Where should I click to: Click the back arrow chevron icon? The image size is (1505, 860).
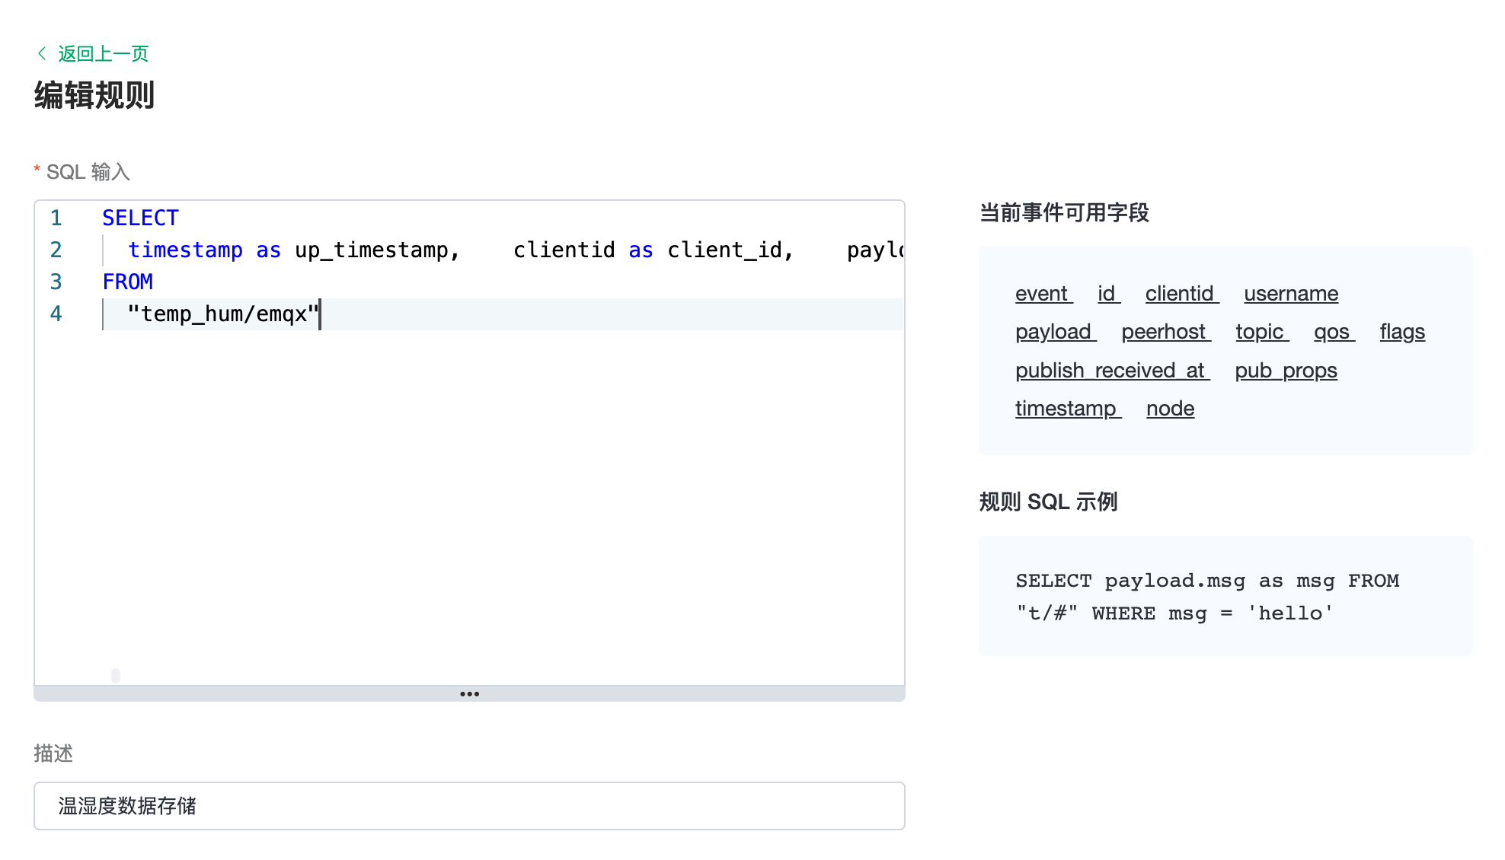click(x=42, y=53)
